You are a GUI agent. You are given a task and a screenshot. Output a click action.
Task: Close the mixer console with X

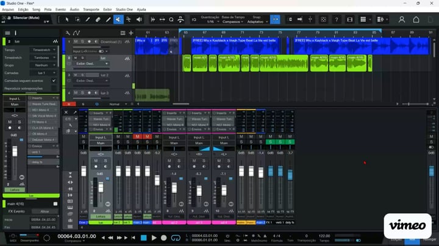tap(66, 112)
